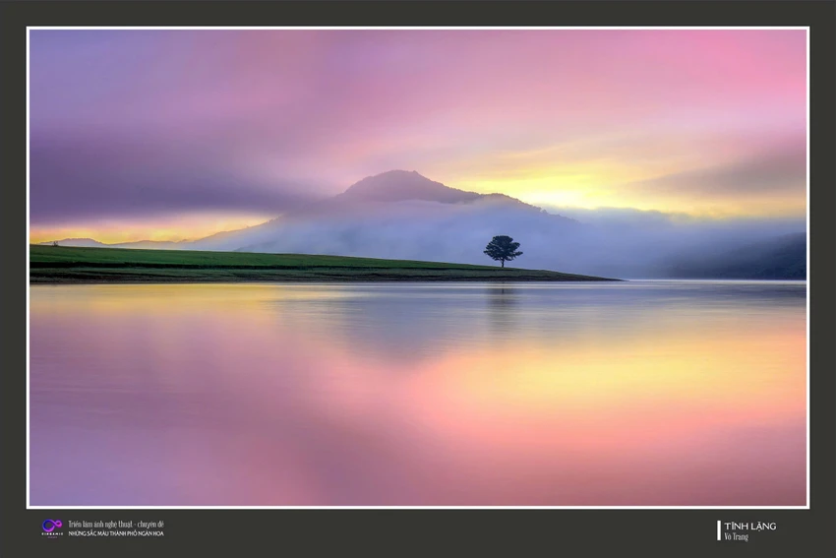Click 'Triển lãm ảnh nghệ thuật' caption text

[x=101, y=525]
